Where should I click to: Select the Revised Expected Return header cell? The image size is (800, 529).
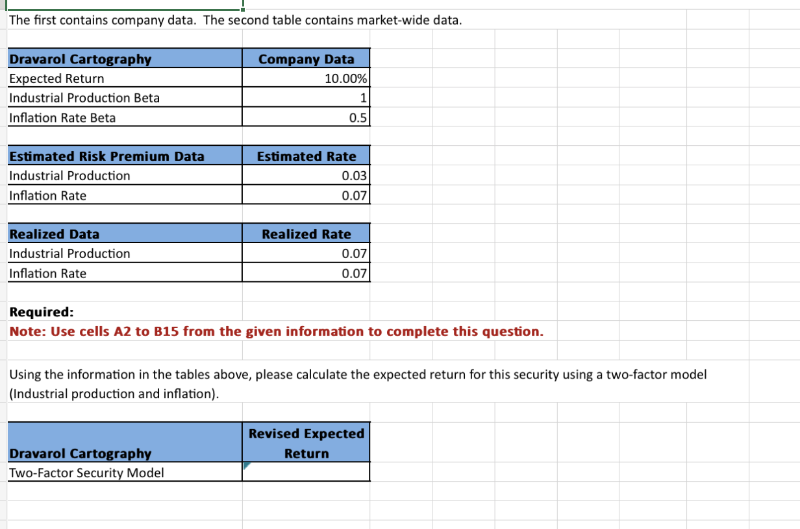(305, 443)
